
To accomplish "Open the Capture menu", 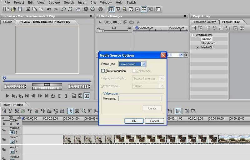I will 54,3.
